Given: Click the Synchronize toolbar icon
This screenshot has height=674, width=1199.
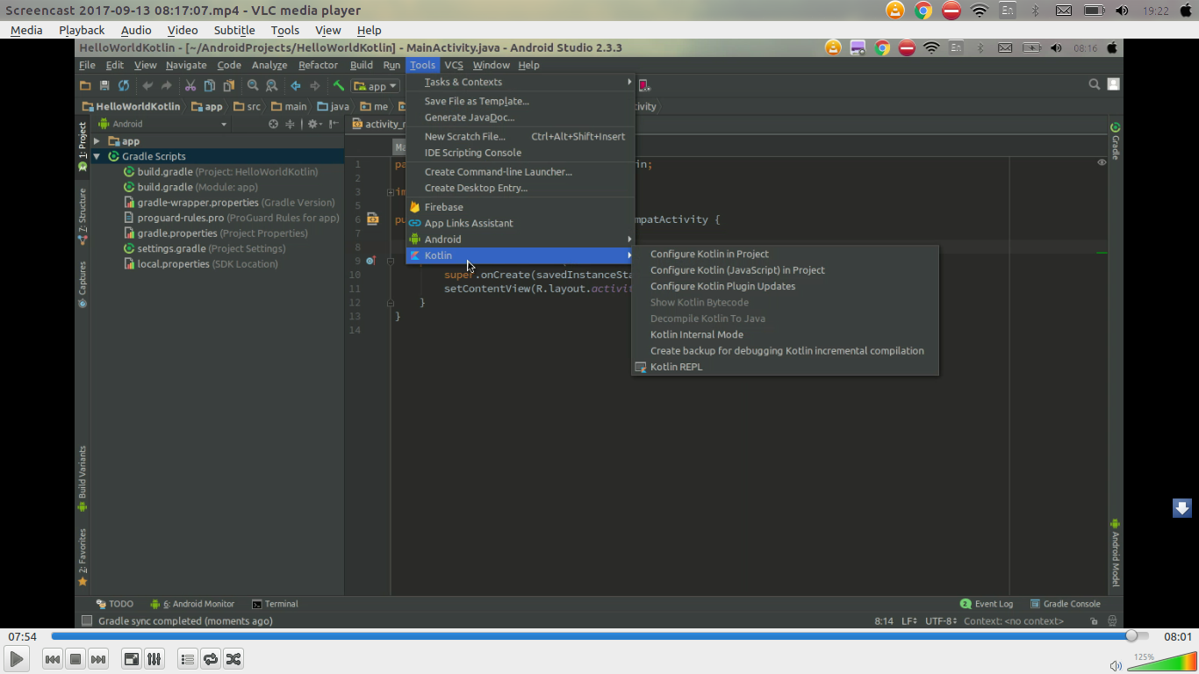Looking at the screenshot, I should tap(124, 86).
